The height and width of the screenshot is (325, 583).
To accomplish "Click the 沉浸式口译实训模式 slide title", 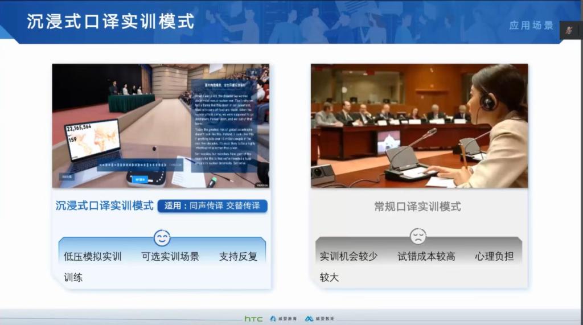I will pos(110,22).
